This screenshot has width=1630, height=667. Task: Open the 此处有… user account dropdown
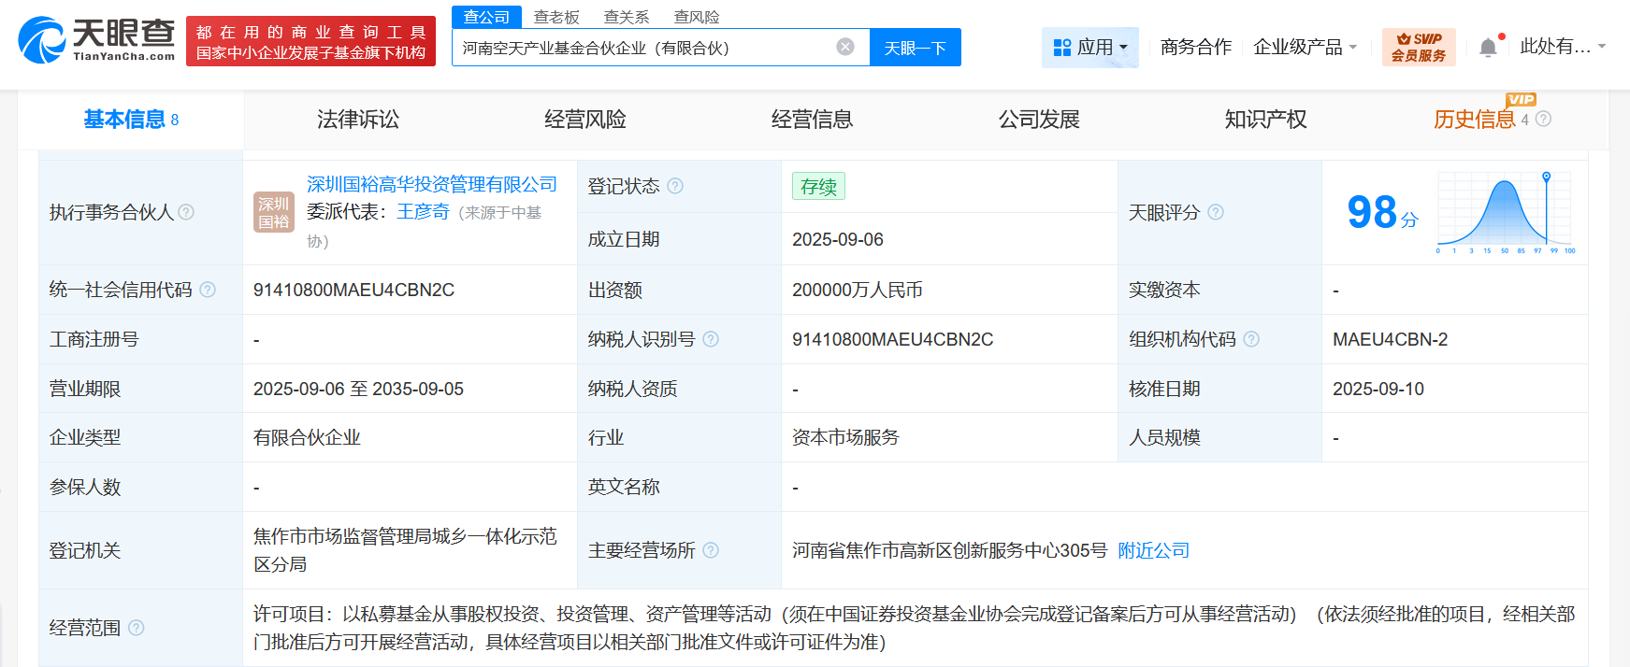click(x=1563, y=47)
